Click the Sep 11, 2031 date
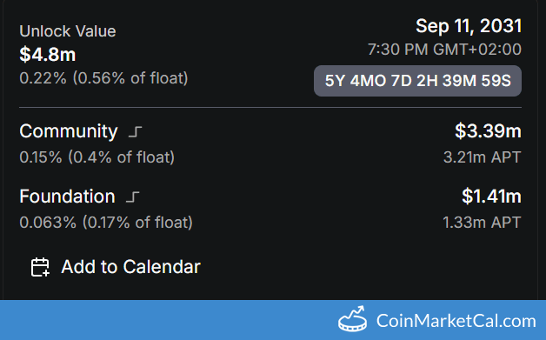 469,26
